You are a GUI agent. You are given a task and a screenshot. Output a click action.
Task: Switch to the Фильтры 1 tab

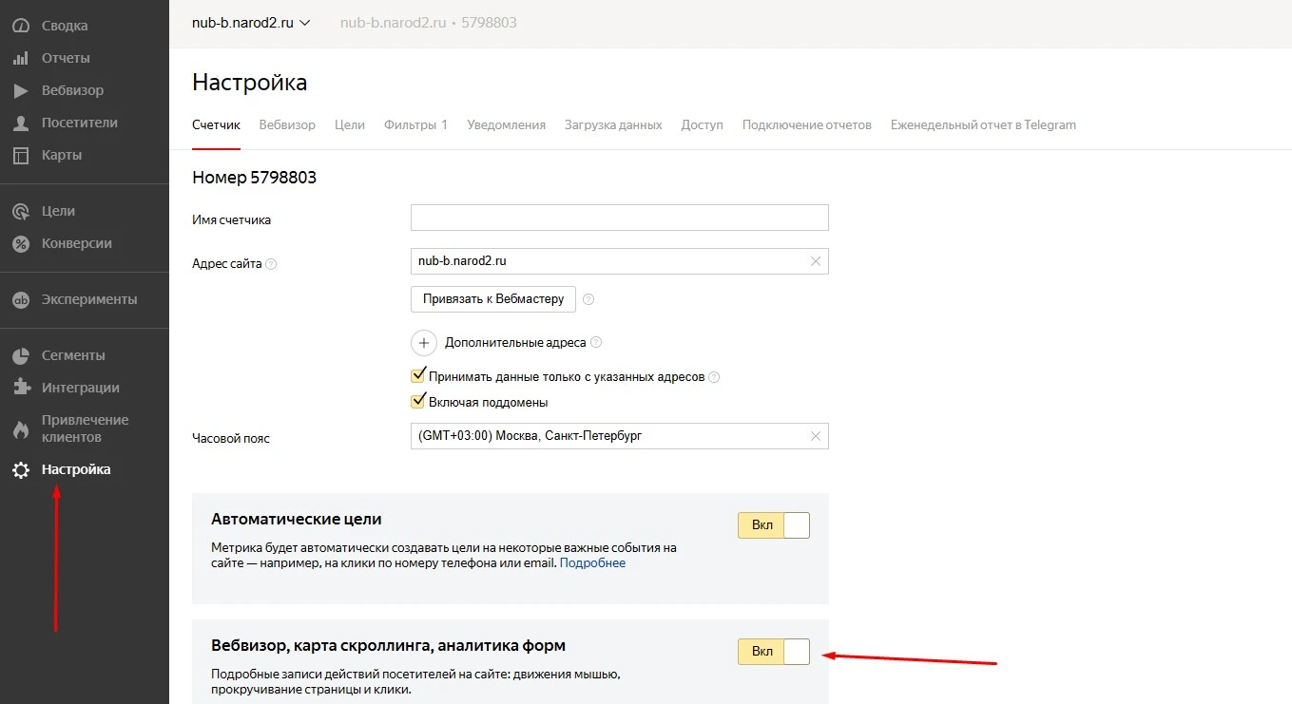coord(415,124)
